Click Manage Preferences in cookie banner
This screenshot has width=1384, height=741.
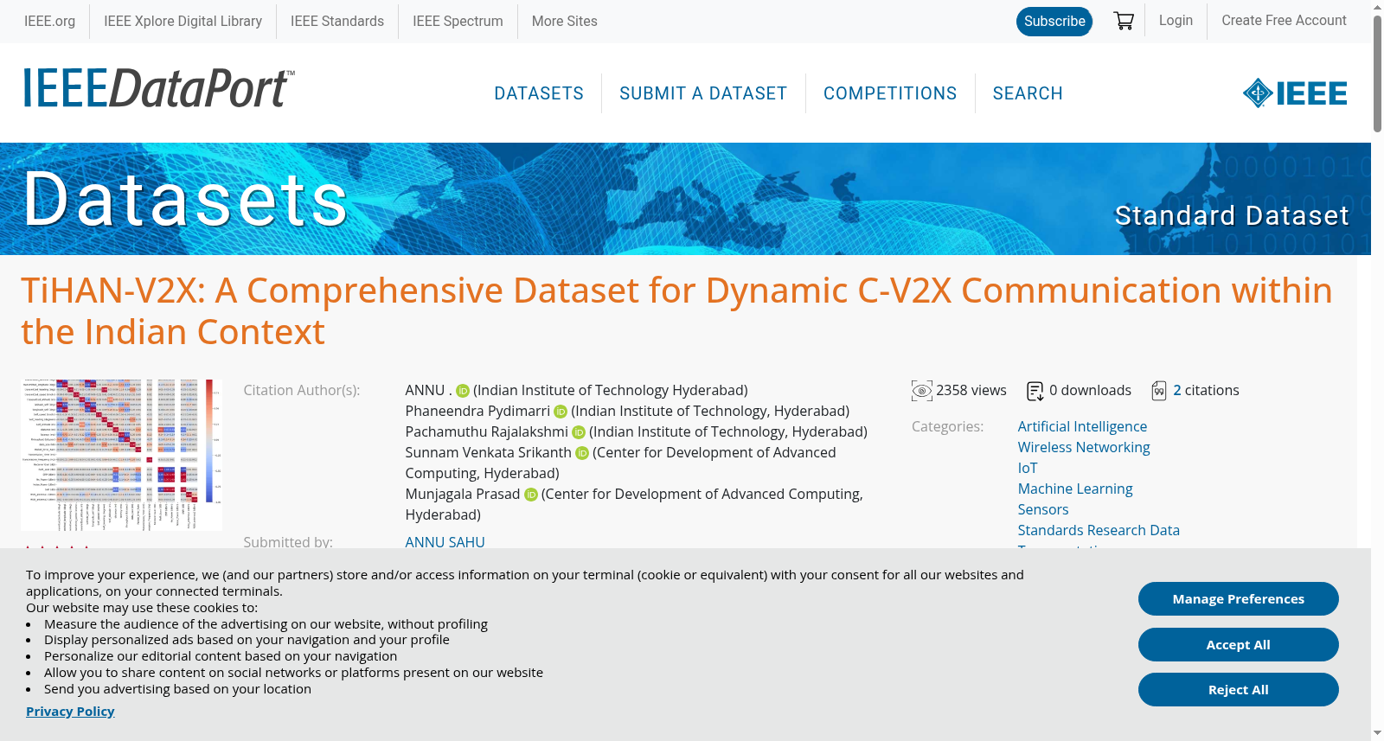[x=1239, y=599]
